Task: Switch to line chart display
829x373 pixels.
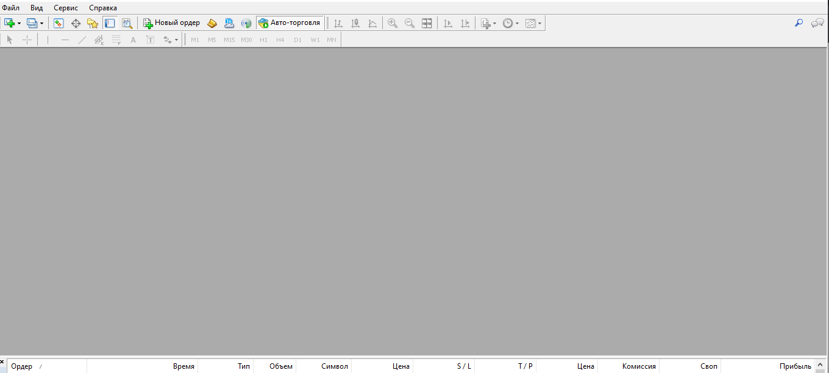Action: click(x=372, y=23)
